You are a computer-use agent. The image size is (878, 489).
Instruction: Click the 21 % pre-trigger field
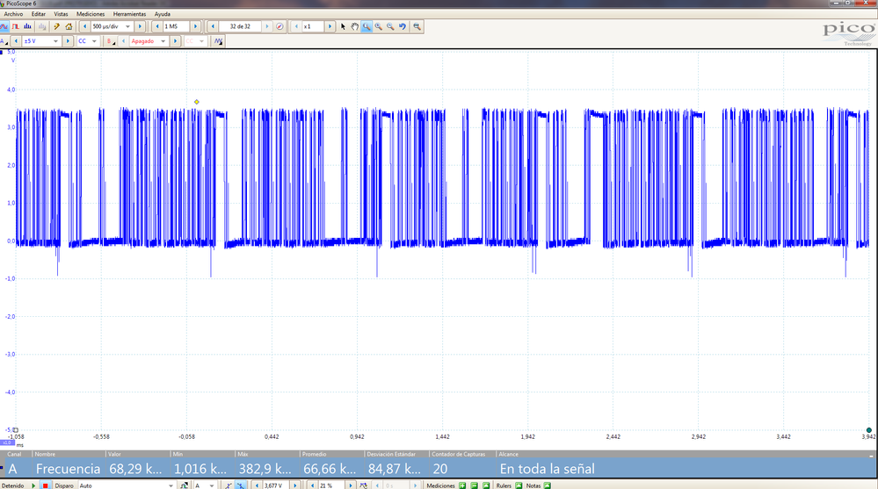332,485
